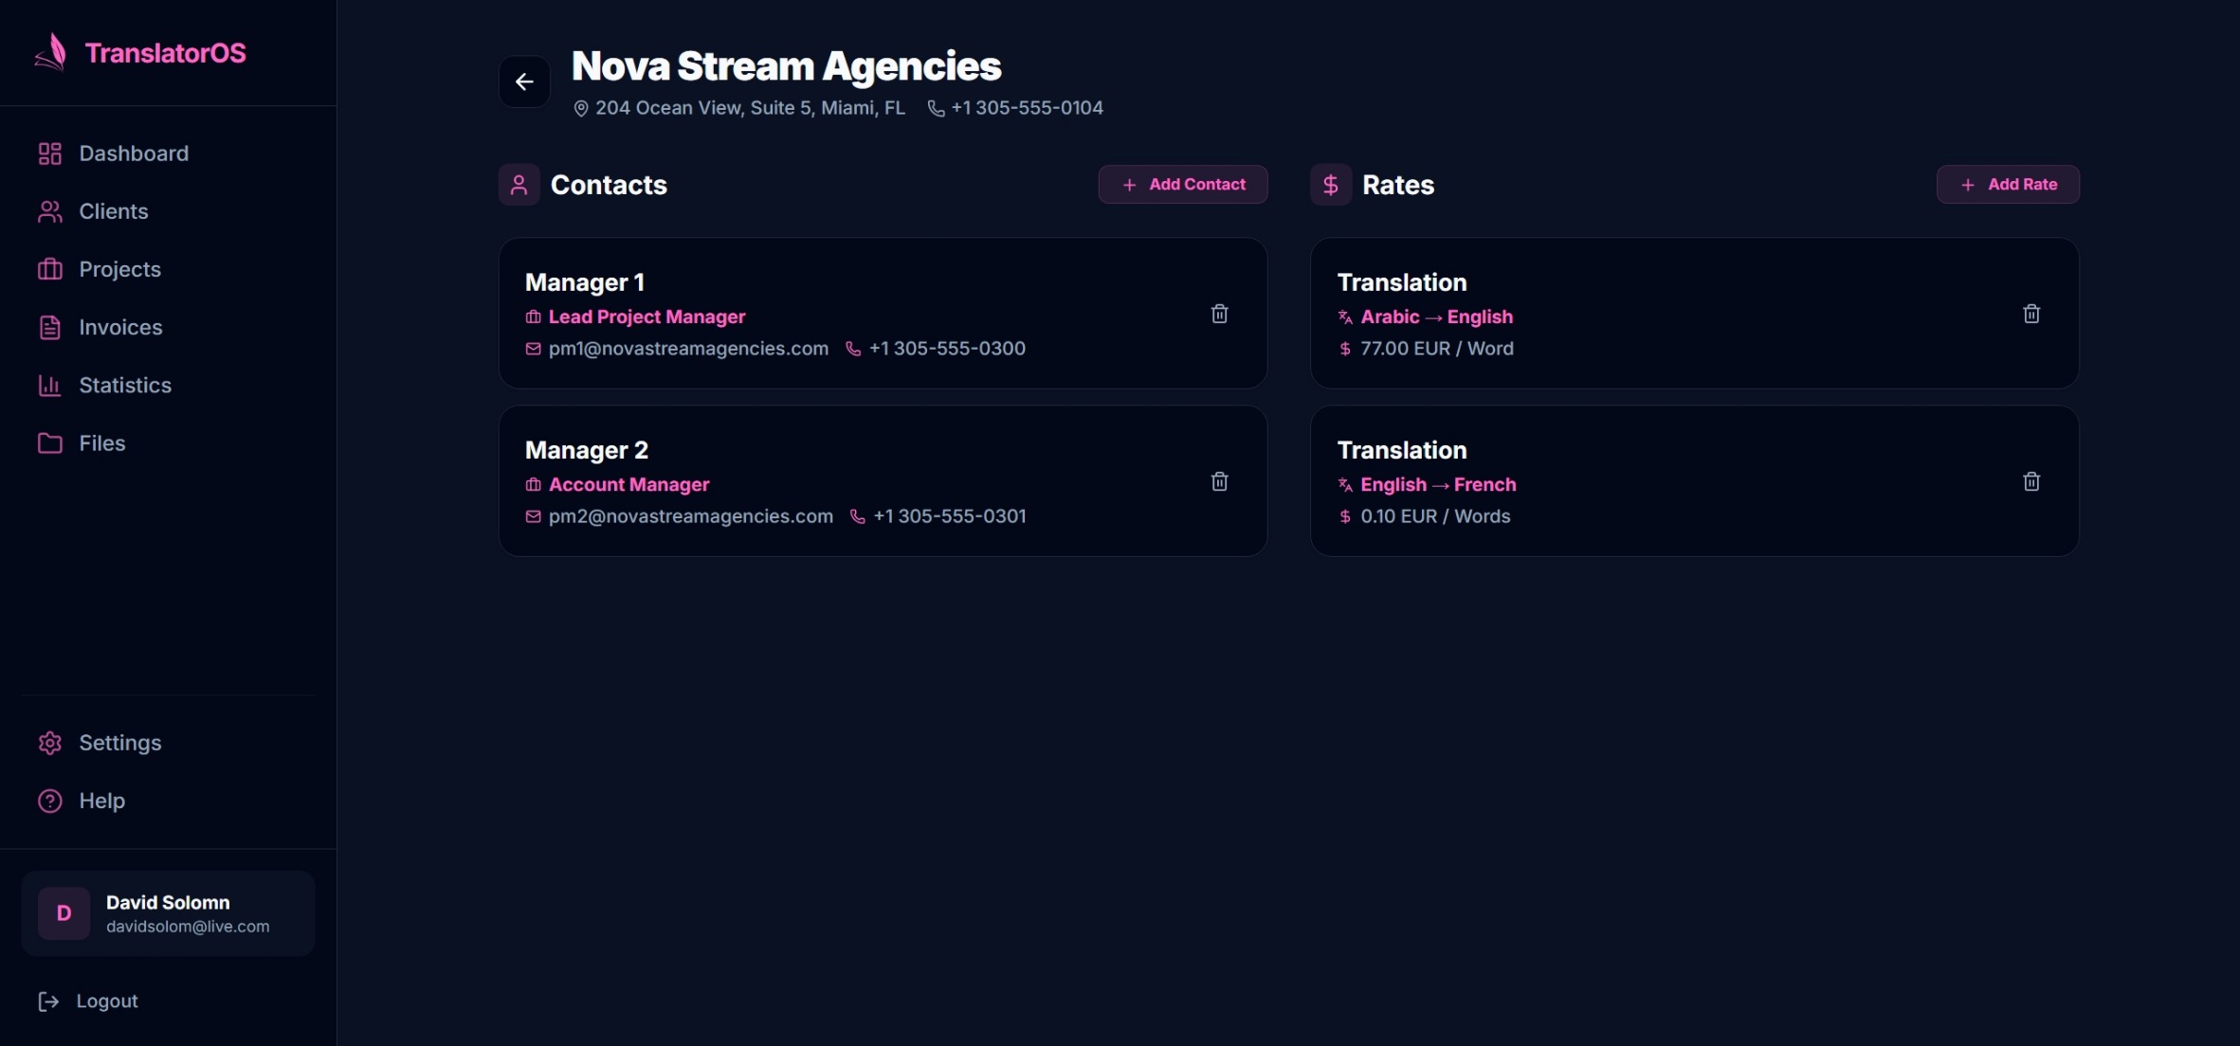Open the Files section
The height and width of the screenshot is (1046, 2240).
coord(101,442)
